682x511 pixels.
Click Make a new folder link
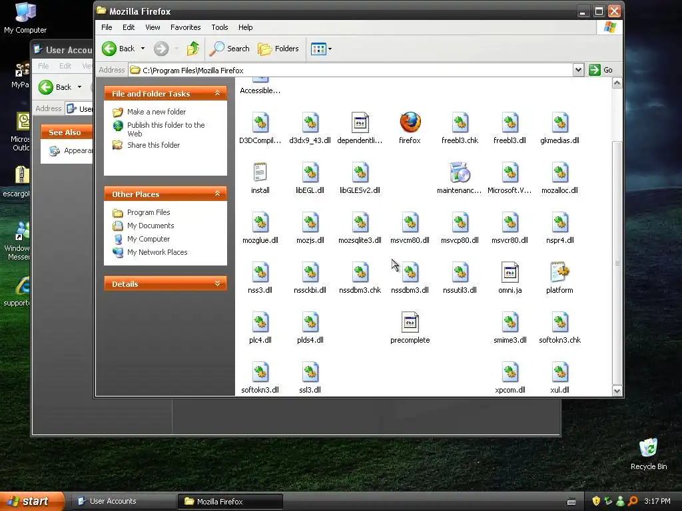(x=157, y=112)
